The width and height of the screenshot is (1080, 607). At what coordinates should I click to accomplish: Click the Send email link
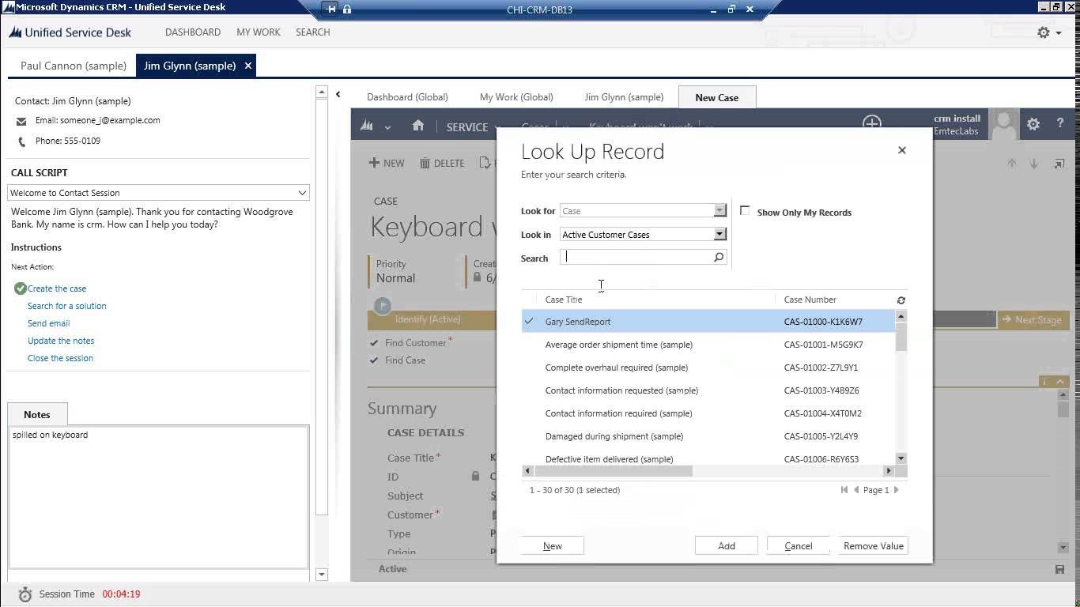(x=49, y=323)
